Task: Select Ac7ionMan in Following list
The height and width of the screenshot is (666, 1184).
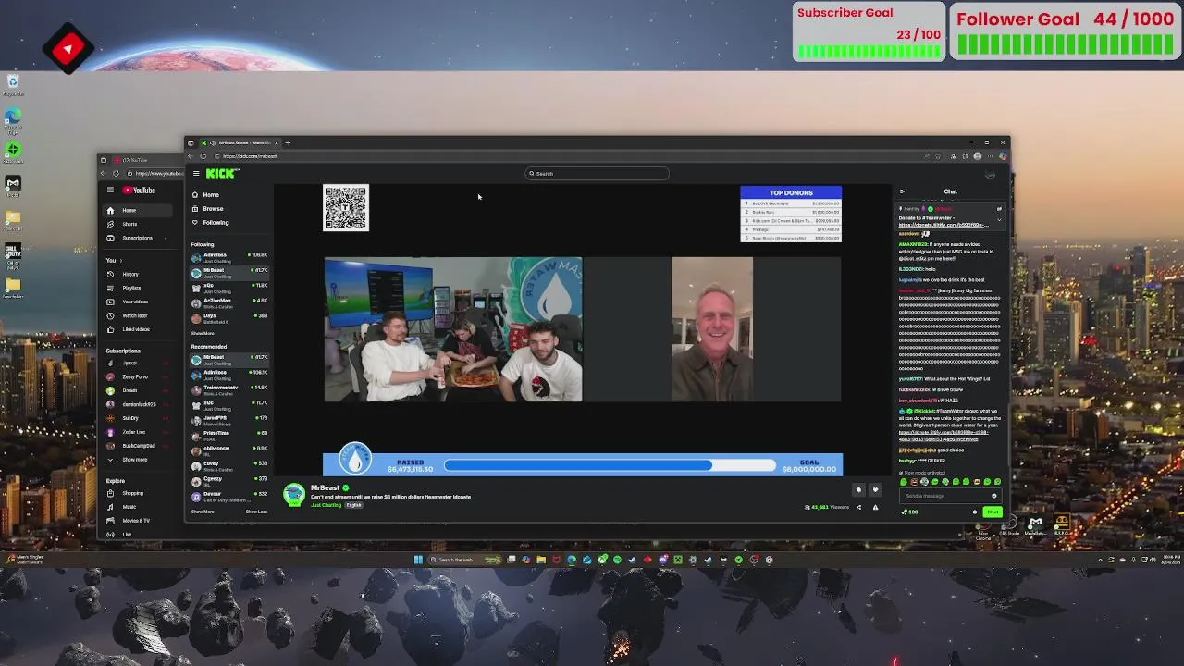Action: point(229,302)
